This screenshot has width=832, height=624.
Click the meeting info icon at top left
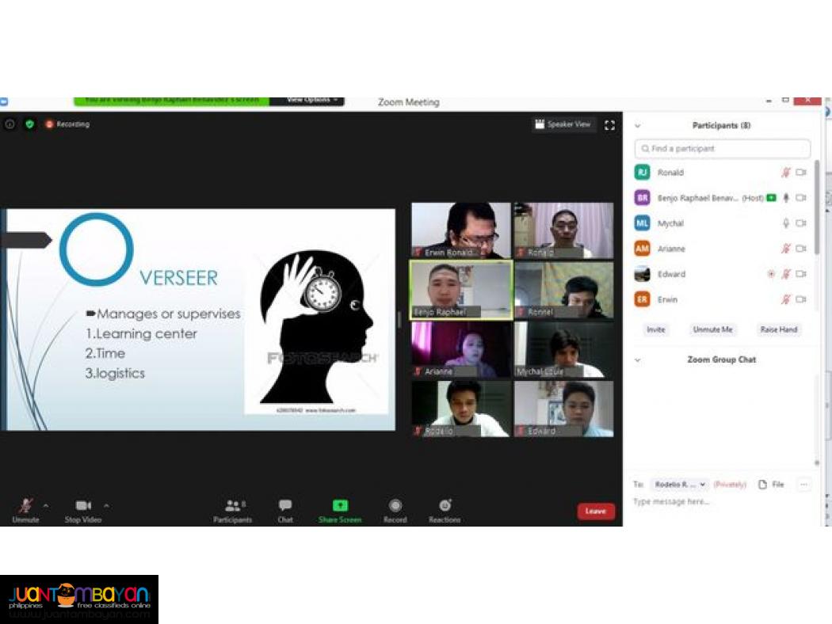point(9,124)
